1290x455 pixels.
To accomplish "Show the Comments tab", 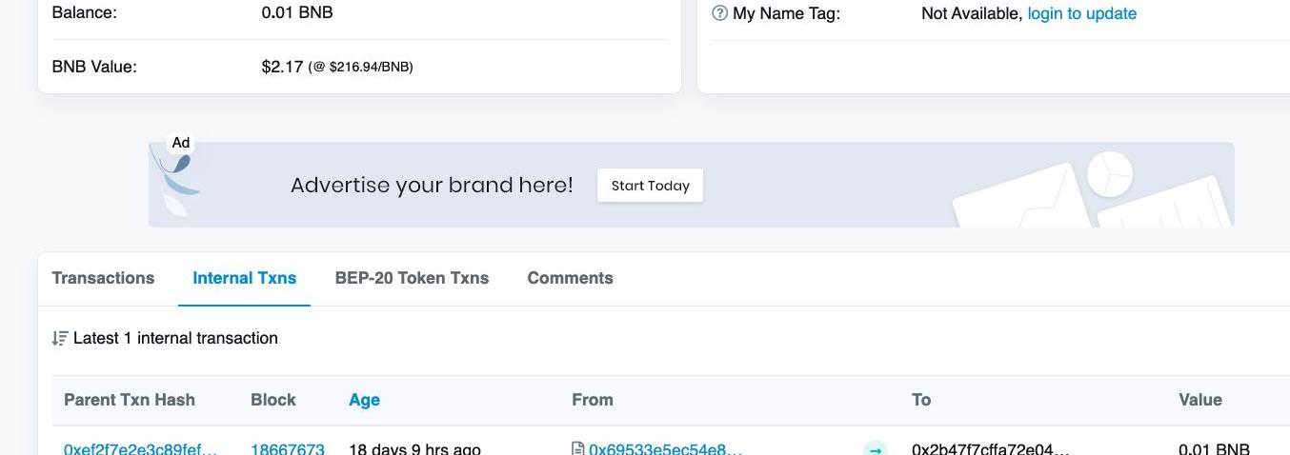I will click(x=570, y=278).
